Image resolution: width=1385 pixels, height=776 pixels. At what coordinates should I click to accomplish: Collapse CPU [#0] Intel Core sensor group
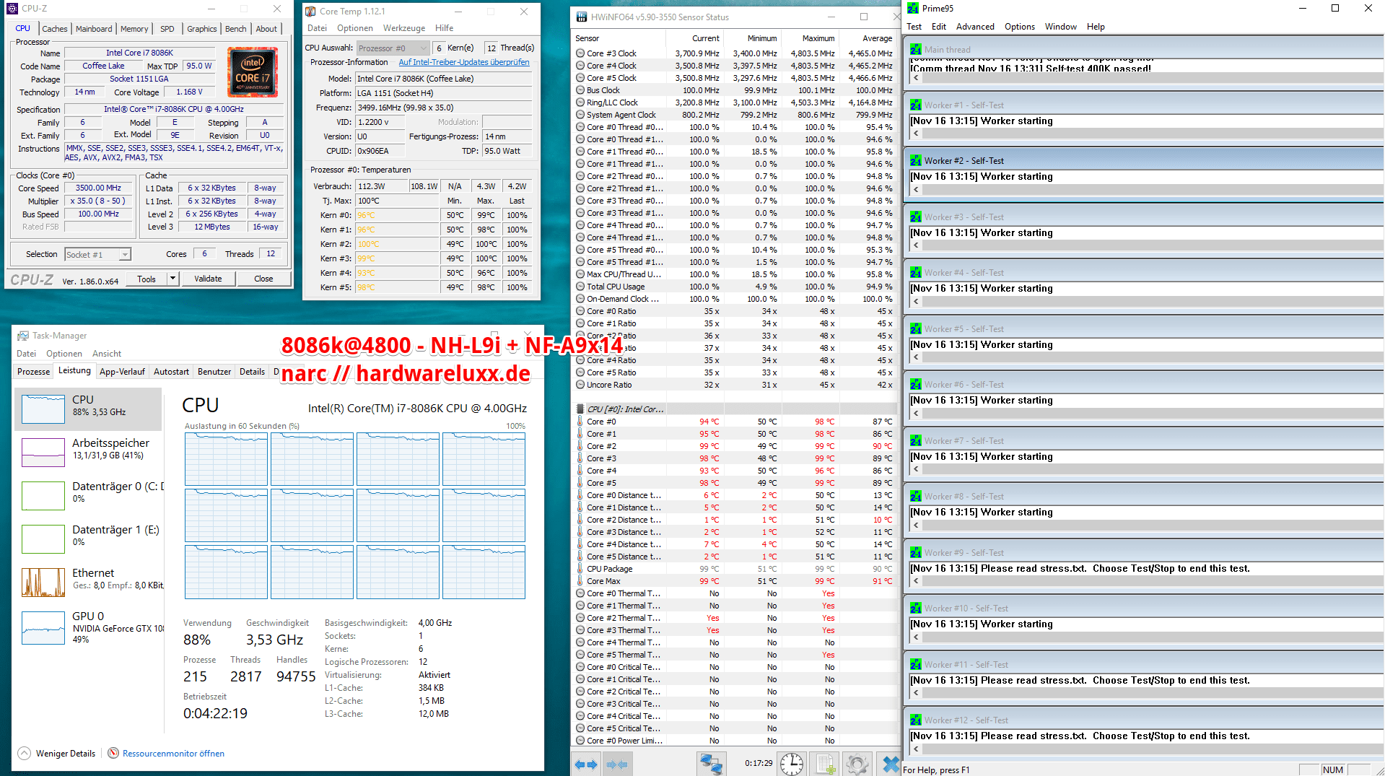click(625, 409)
